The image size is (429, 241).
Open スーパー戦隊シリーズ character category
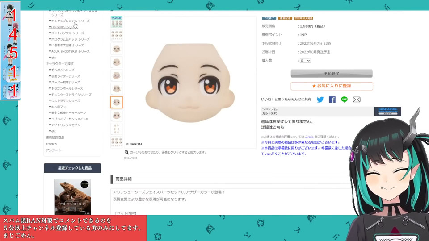point(66,82)
